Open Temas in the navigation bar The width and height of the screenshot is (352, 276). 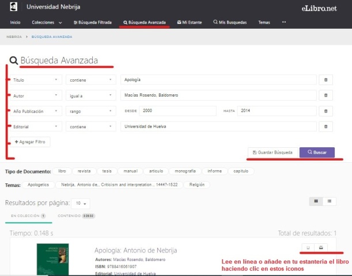pyautogui.click(x=264, y=22)
